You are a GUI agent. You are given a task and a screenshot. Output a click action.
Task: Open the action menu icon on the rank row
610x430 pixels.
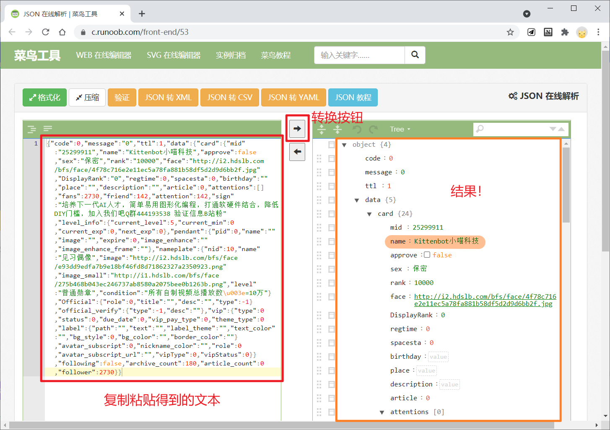[x=332, y=283]
